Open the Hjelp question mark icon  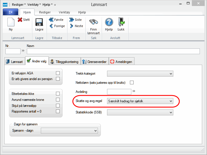pyautogui.click(x=109, y=22)
